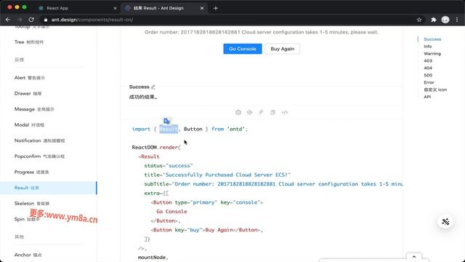Open Modal in the sidebar
The width and height of the screenshot is (465, 262).
pos(29,125)
